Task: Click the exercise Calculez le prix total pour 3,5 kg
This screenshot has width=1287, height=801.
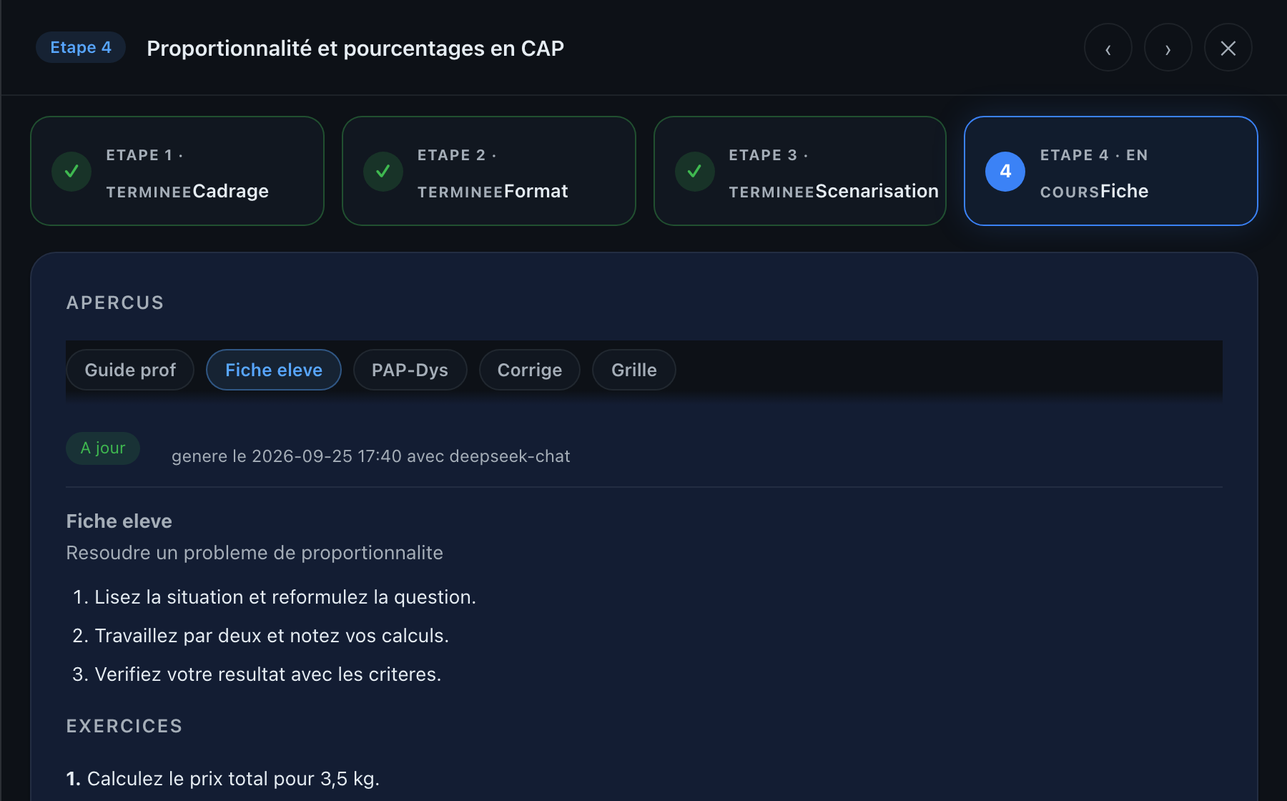Action: pos(223,779)
